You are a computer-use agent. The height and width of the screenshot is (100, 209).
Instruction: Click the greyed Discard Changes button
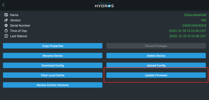click(156, 46)
